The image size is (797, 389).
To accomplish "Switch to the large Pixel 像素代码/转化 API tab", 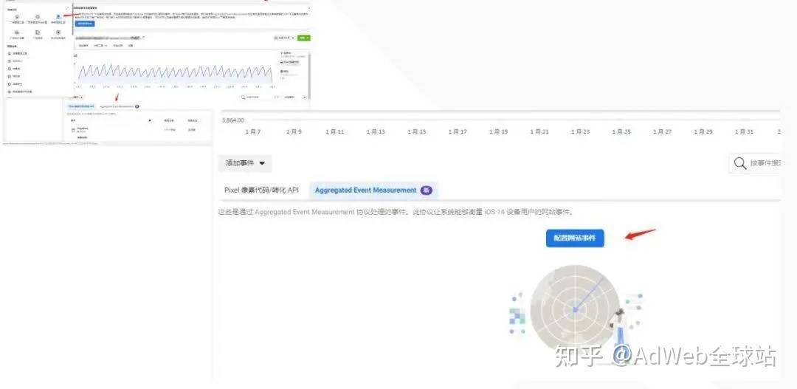I will point(261,190).
